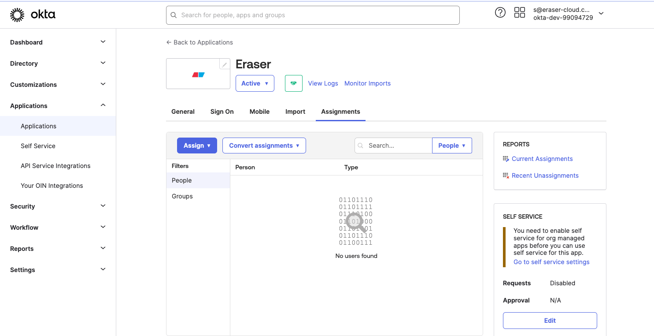Click the search people, apps and groups field
The height and width of the screenshot is (336, 654).
coord(313,15)
